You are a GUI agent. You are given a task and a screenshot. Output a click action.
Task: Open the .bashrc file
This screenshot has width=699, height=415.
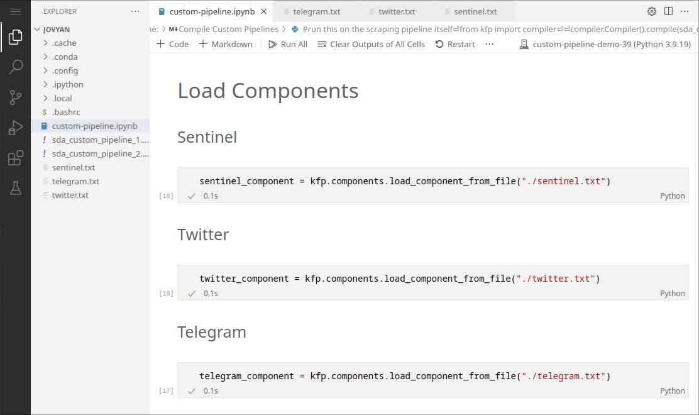click(x=90, y=113)
